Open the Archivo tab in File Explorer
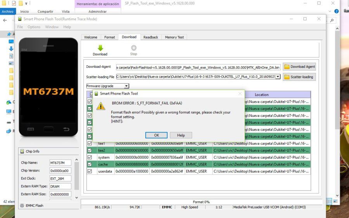The width and height of the screenshot is (349, 218). point(8,11)
